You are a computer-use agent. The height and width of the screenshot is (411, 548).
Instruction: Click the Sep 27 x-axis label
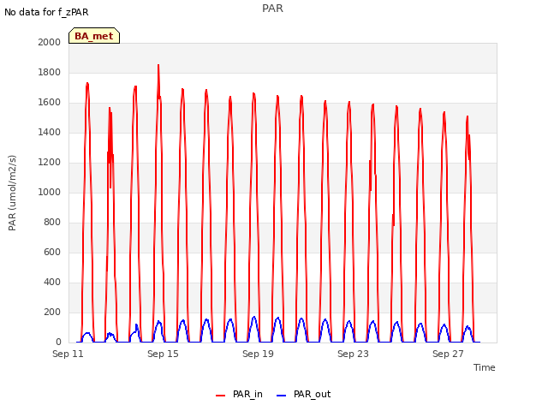coord(448,354)
